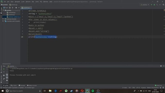Click the UTF-8 encoding in status bar

click(x=138, y=88)
